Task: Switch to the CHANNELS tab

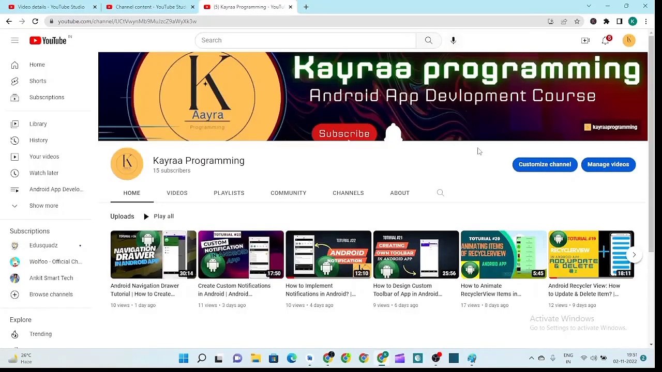Action: pos(348,193)
